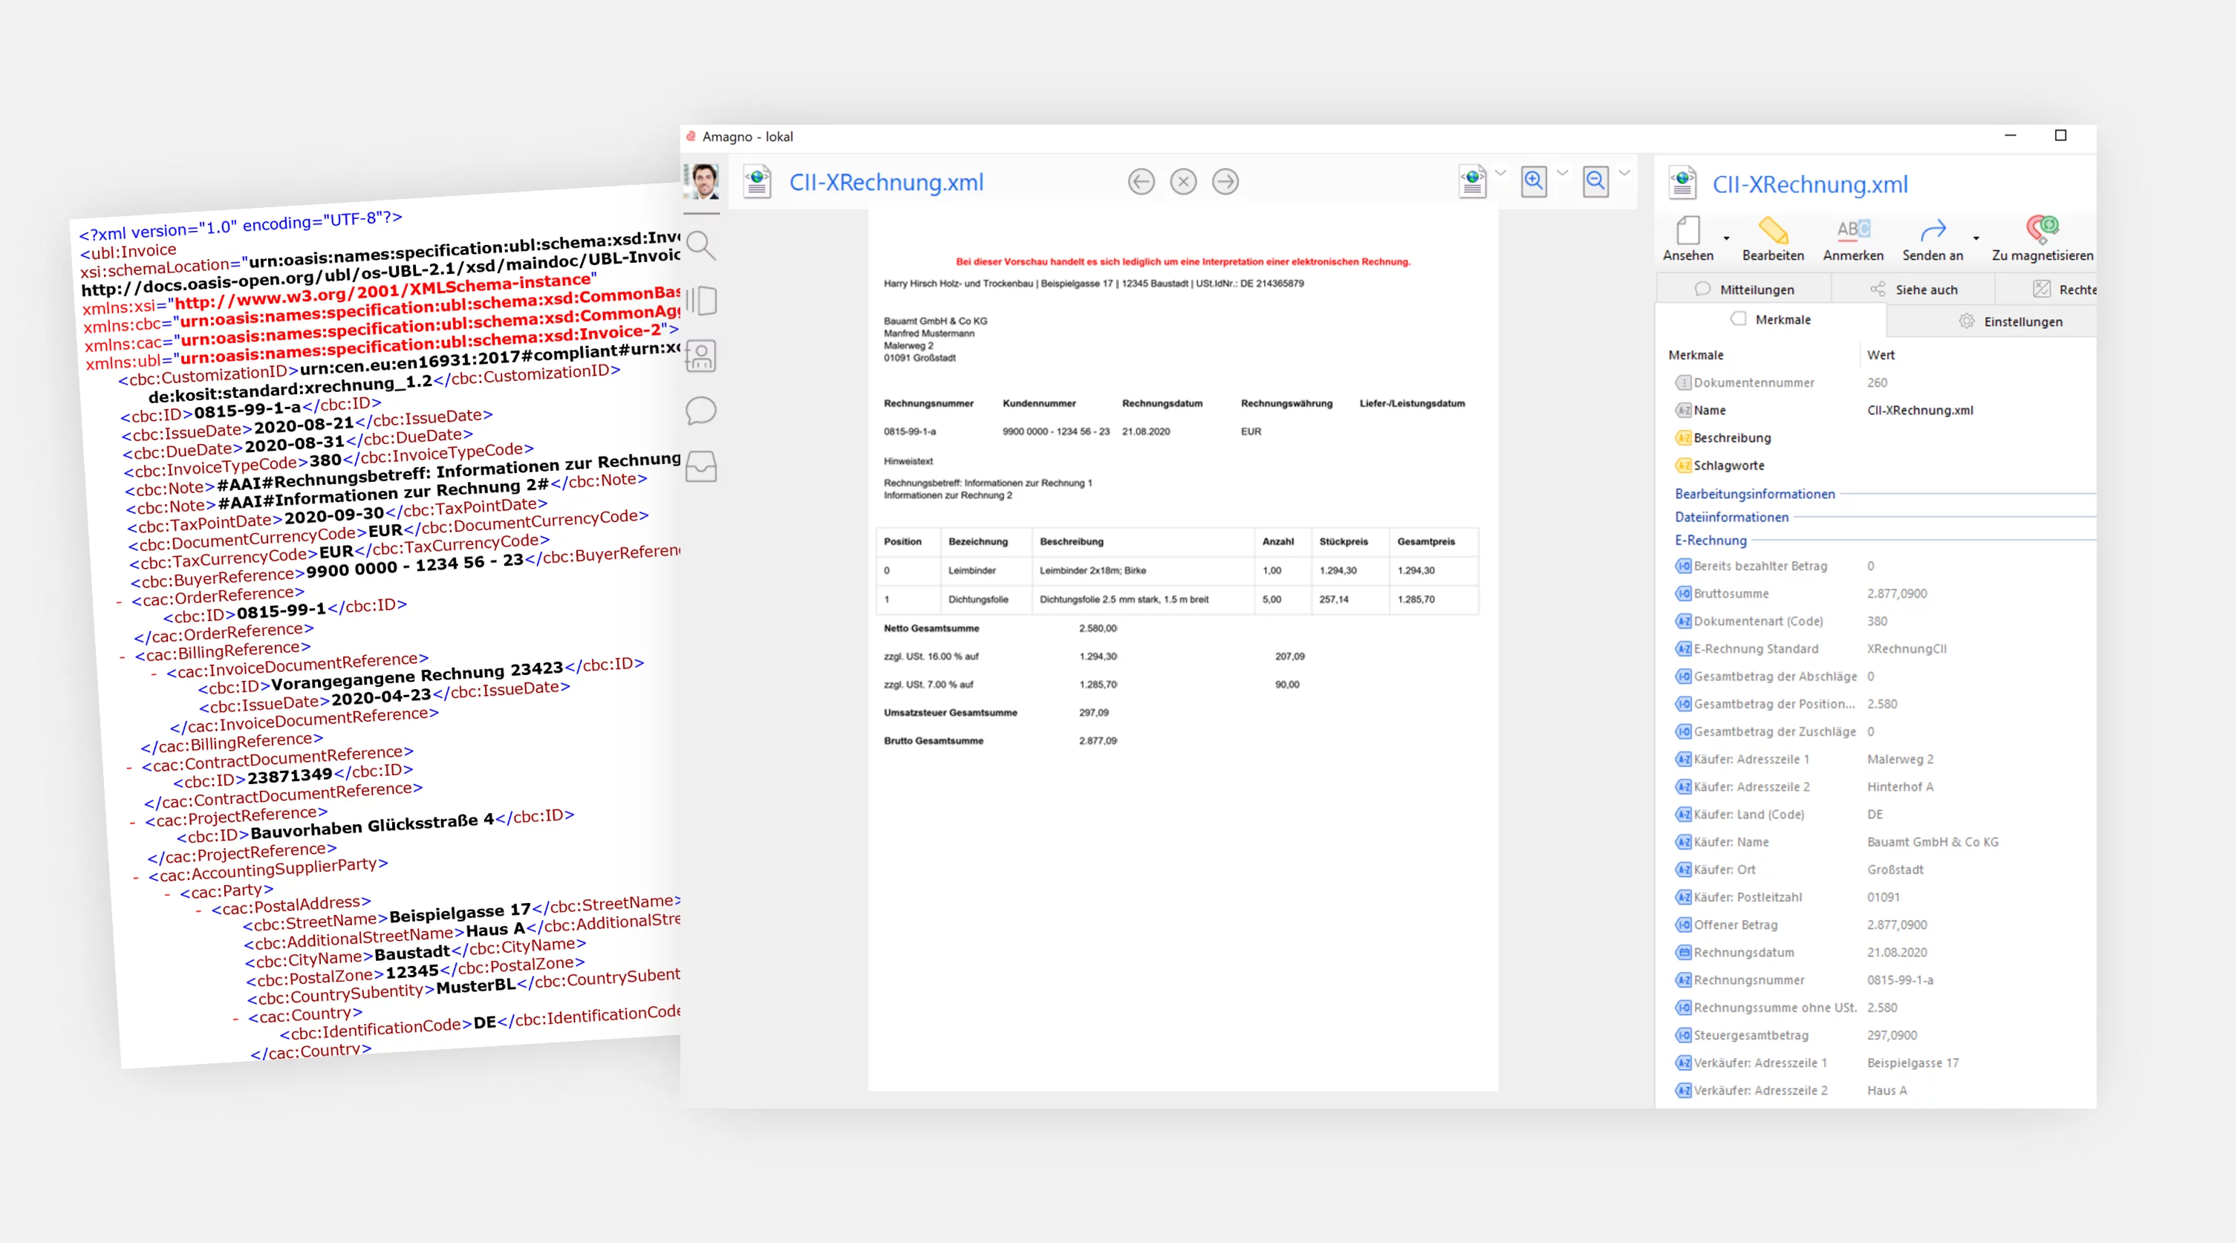The height and width of the screenshot is (1243, 2237).
Task: Expand the Bearbeitungsinformationen section
Action: [1754, 494]
